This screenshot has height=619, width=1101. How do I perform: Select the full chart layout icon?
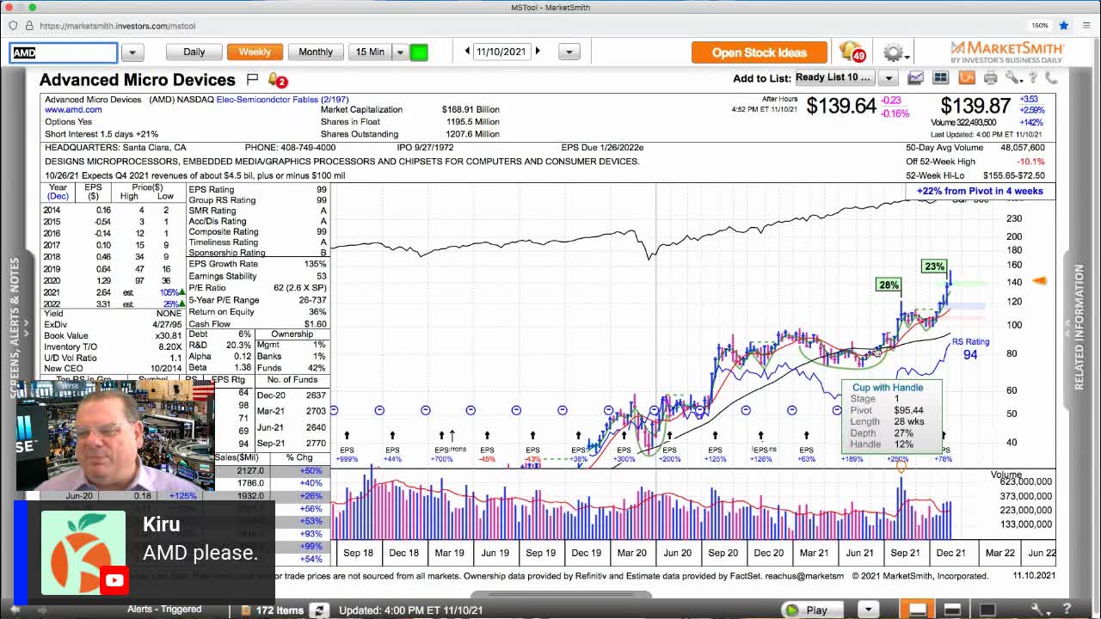tap(987, 610)
